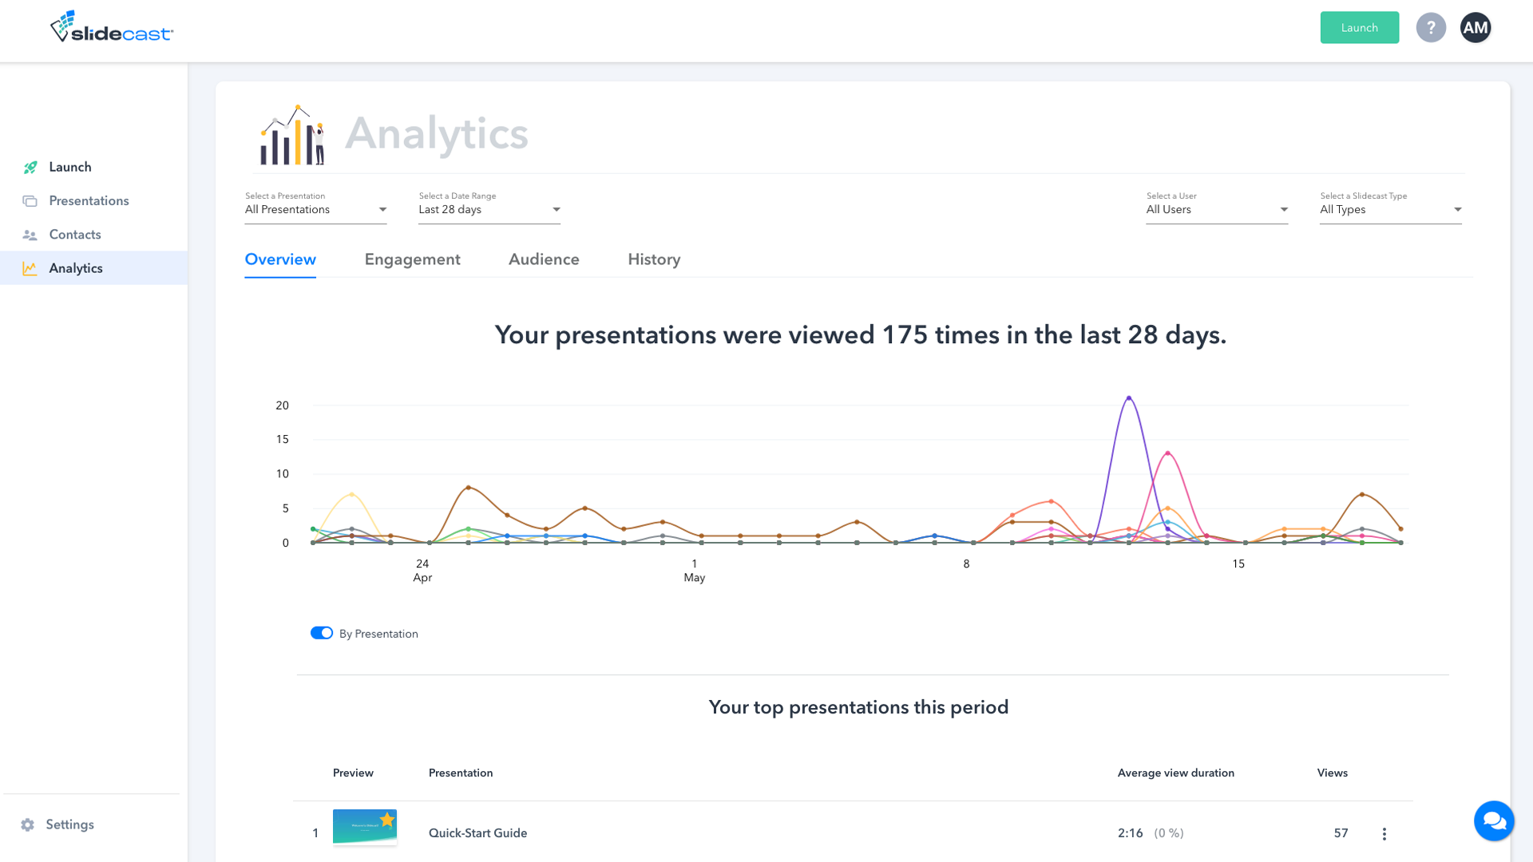Screen dimensions: 1533x862
Task: Expand the Select a User dropdown
Action: 1217,210
